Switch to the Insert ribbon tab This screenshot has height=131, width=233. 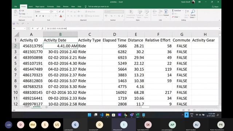(31, 7)
